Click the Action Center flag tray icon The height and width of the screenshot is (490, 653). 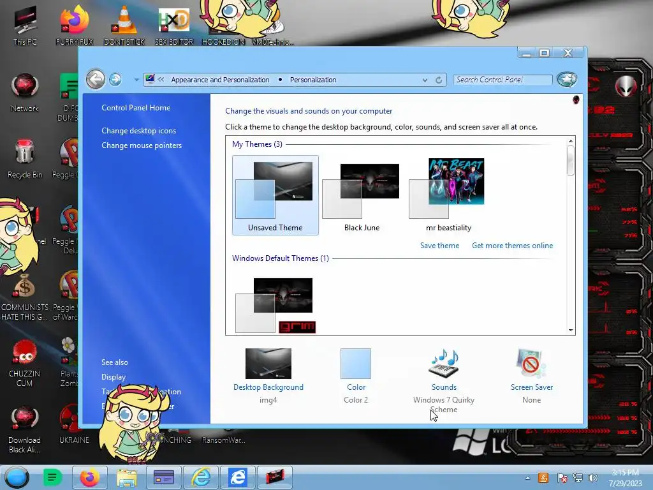[562, 478]
